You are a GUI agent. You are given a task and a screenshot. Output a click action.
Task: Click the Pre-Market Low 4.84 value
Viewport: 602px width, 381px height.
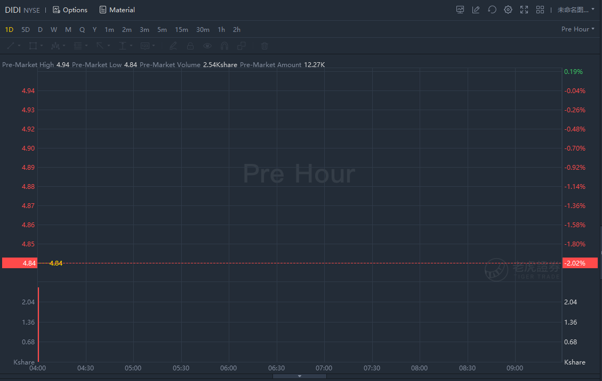click(131, 65)
